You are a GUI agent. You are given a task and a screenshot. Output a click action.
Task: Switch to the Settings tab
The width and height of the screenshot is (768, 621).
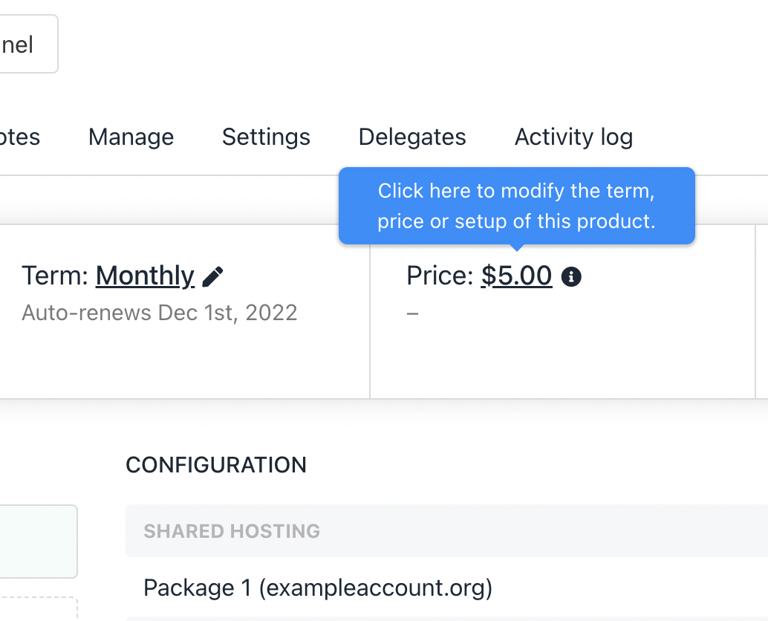266,137
